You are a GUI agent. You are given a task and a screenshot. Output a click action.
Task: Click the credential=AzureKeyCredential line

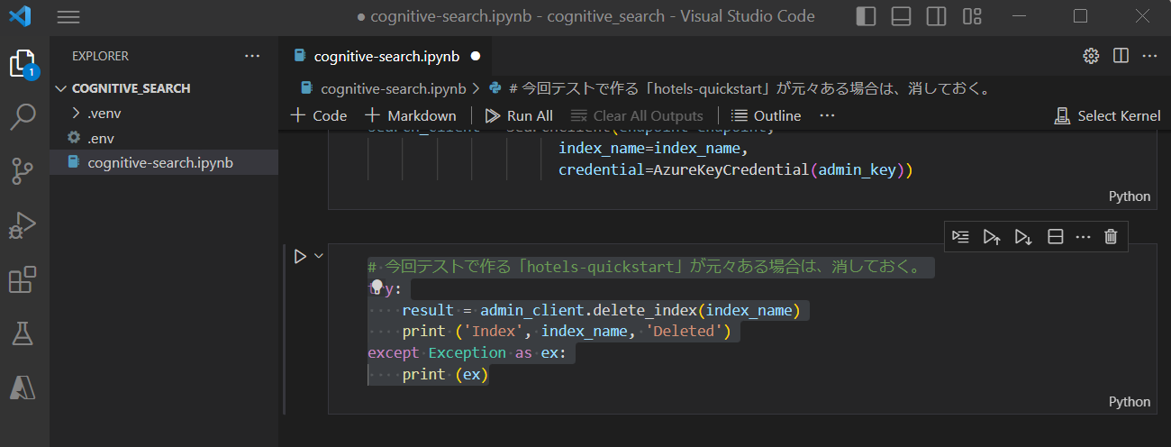click(735, 170)
